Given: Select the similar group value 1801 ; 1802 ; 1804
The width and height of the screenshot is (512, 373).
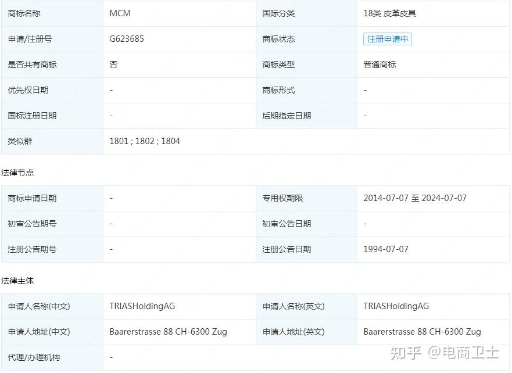Looking at the screenshot, I should [145, 141].
